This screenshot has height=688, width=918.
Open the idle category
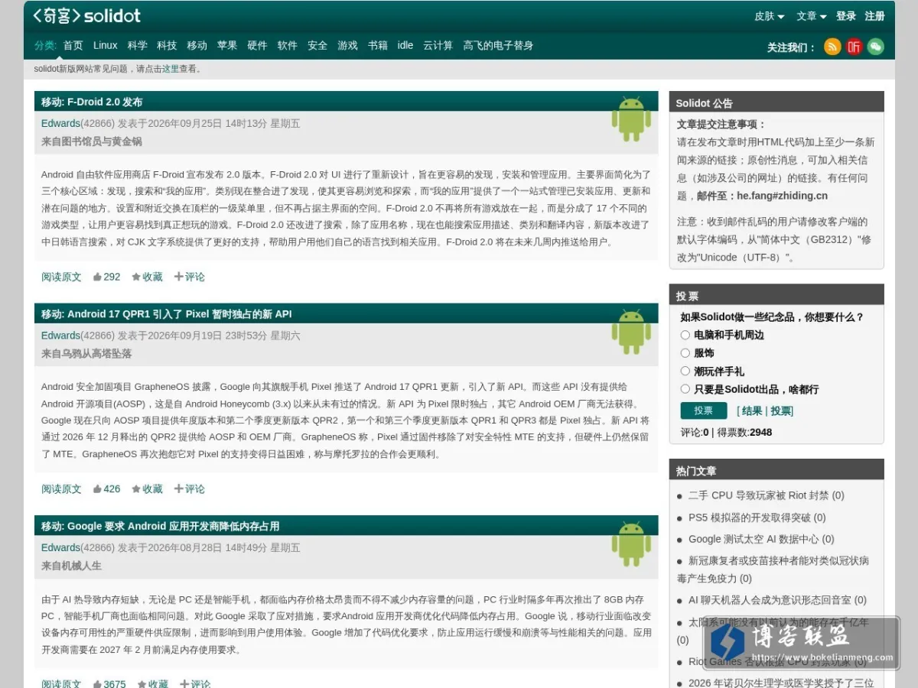[405, 45]
